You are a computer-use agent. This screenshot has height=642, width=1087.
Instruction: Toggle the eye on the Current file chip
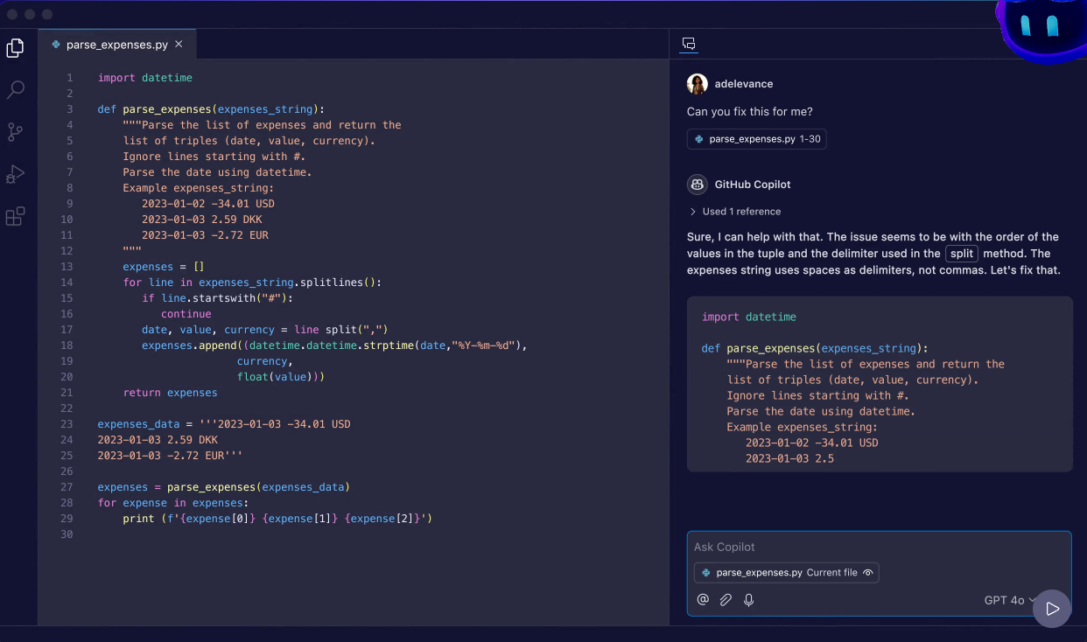866,573
